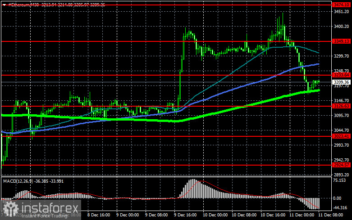
Task: Click the 3299.70 price axis value
Action: coord(341,56)
